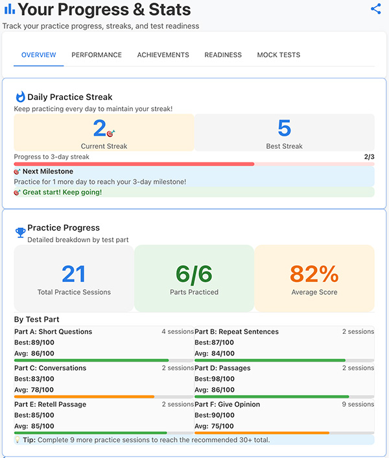Select the Overview tab
389x458 pixels.
[x=38, y=55]
